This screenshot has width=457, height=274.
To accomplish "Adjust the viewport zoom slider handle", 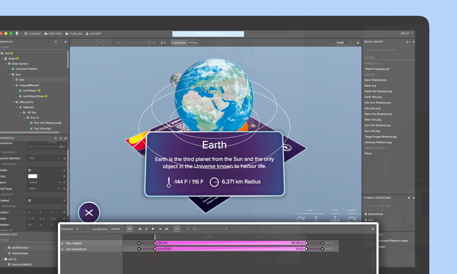I will coord(149,43).
